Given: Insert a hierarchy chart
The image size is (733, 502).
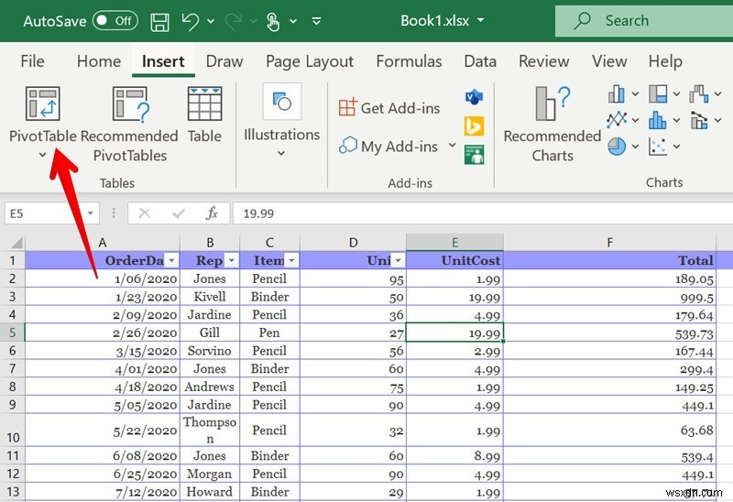Looking at the screenshot, I should pyautogui.click(x=658, y=94).
